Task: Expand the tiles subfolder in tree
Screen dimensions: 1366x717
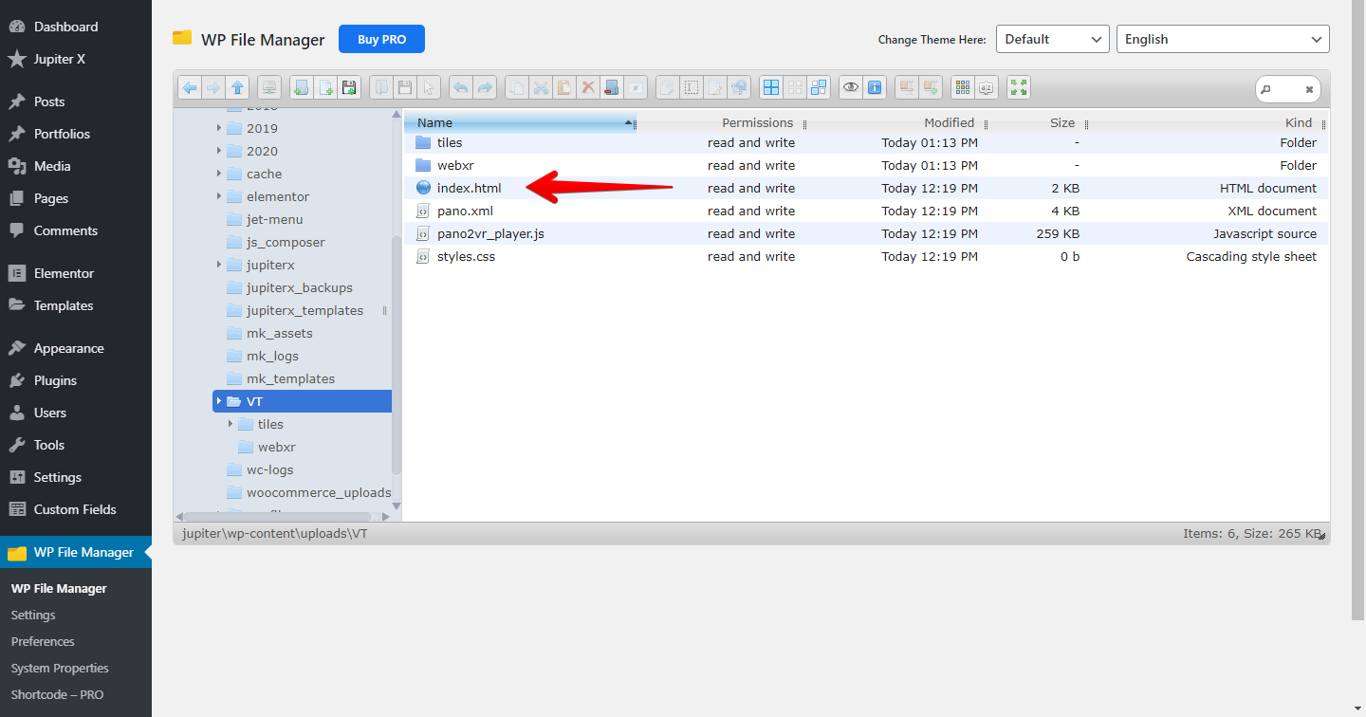Action: pyautogui.click(x=231, y=424)
